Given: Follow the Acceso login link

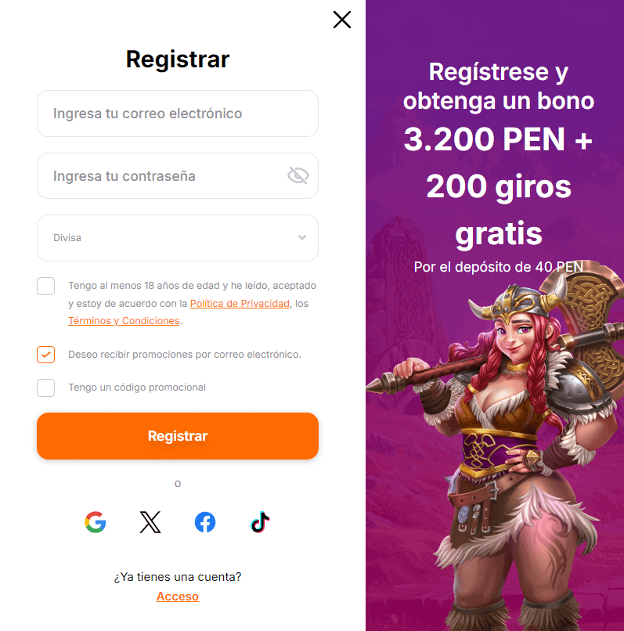Looking at the screenshot, I should [178, 597].
